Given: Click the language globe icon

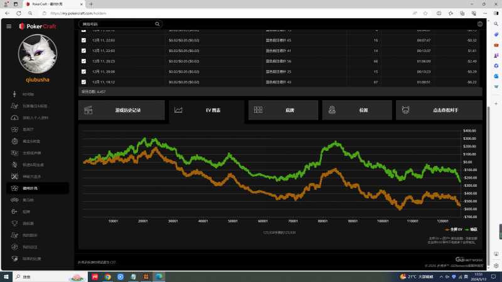Looking at the screenshot, I should [x=480, y=24].
